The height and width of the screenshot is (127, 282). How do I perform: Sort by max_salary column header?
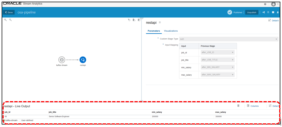221,112
